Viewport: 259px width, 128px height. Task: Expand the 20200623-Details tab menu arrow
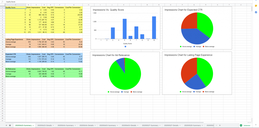click(54, 125)
